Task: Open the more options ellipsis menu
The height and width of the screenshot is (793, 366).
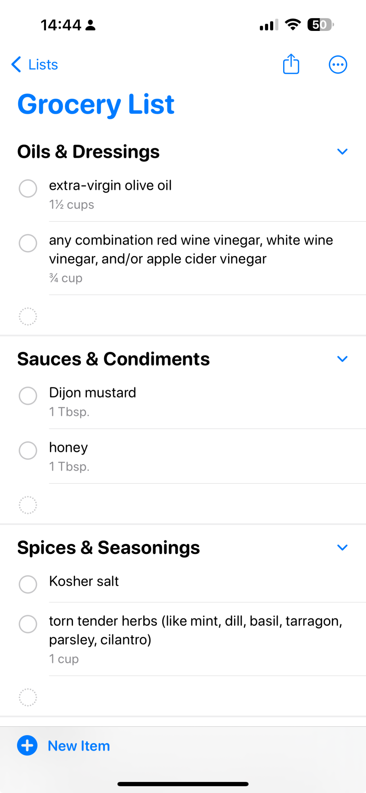Action: 338,65
